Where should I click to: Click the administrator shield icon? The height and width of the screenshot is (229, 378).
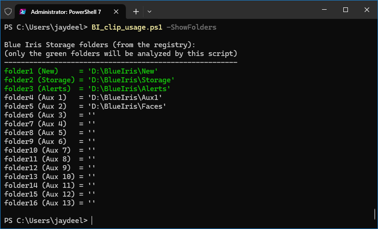tap(8, 11)
